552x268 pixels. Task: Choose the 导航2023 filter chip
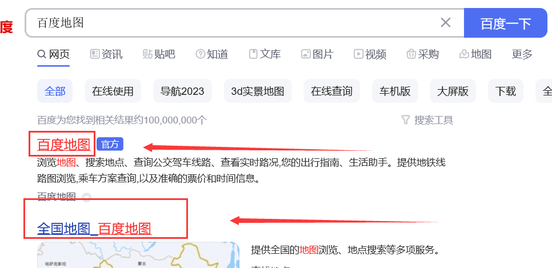[x=182, y=91]
